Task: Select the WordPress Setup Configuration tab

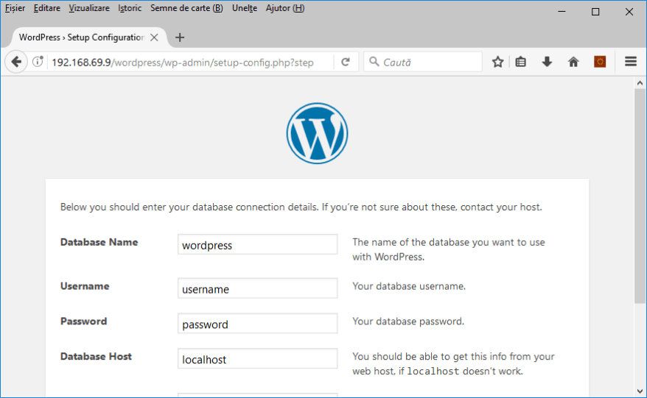Action: tap(81, 38)
